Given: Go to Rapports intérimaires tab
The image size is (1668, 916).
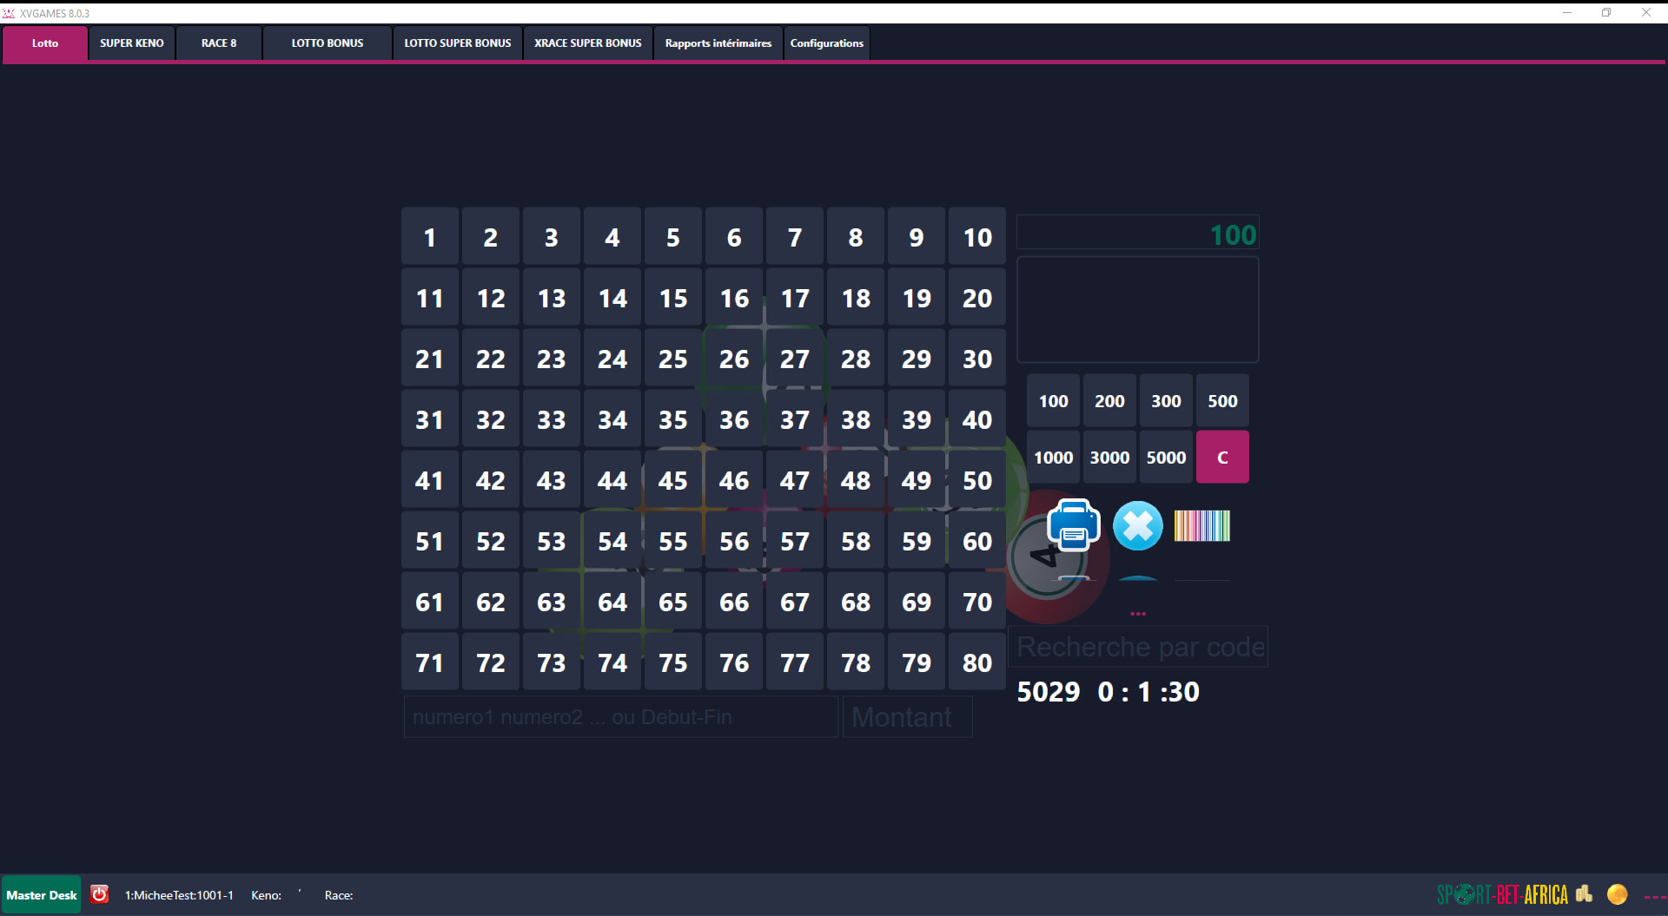Looking at the screenshot, I should coord(718,43).
